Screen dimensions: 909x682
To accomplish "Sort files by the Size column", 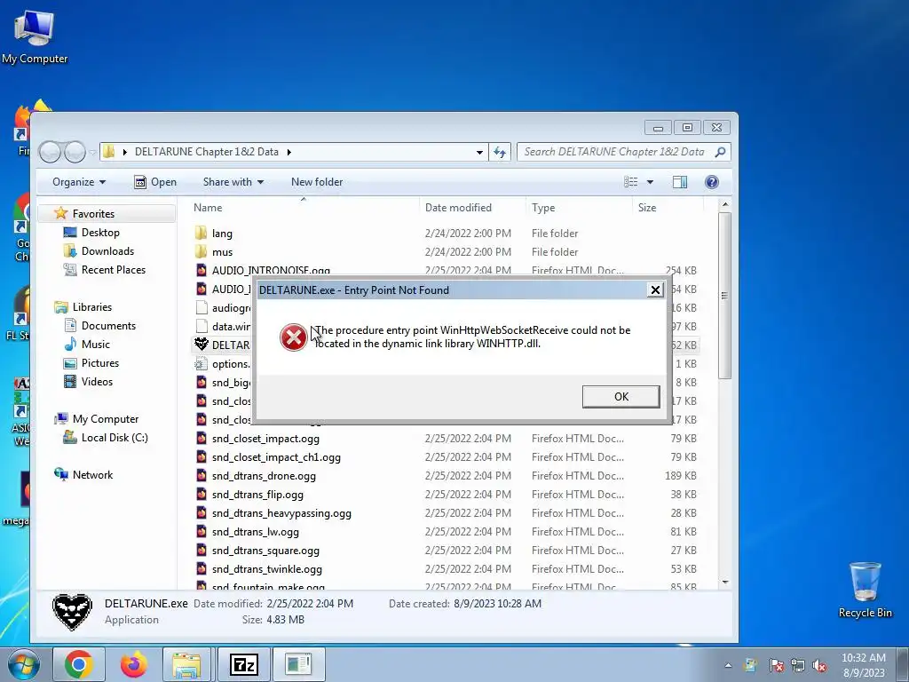I will coord(647,208).
